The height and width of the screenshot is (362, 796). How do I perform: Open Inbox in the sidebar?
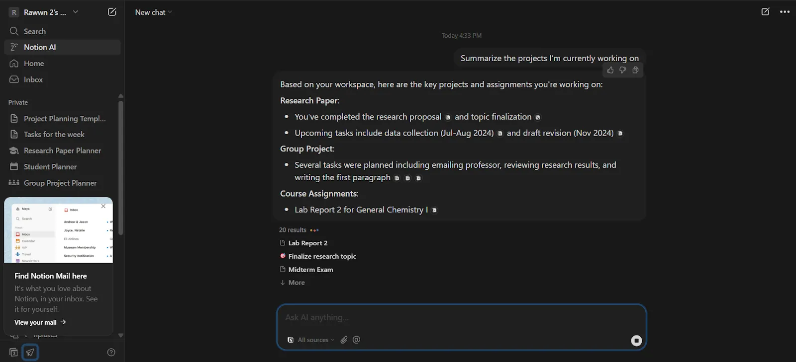click(33, 79)
